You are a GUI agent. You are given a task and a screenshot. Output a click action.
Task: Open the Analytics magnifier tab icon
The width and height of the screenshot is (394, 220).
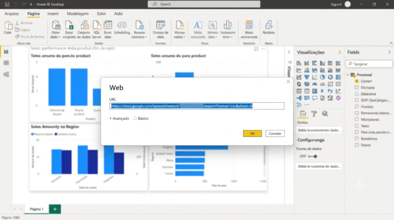point(325,114)
